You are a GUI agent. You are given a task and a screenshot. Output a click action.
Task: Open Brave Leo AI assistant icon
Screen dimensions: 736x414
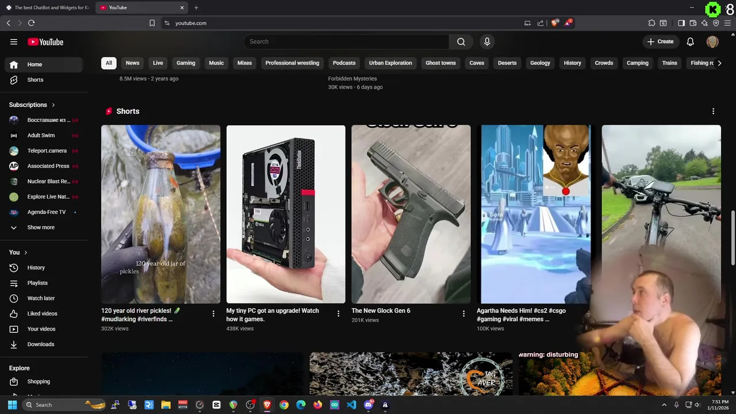(x=704, y=23)
